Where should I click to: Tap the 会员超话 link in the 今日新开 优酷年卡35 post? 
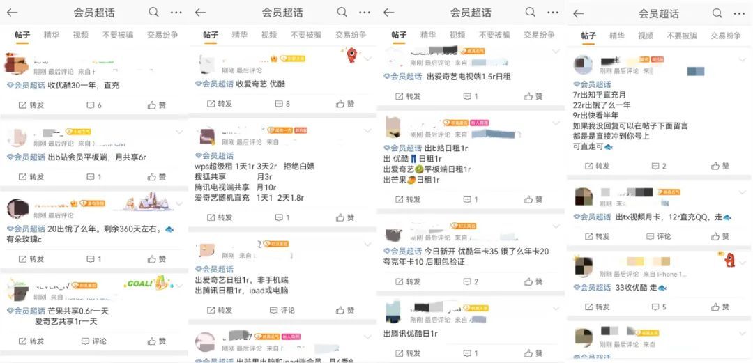pos(402,251)
